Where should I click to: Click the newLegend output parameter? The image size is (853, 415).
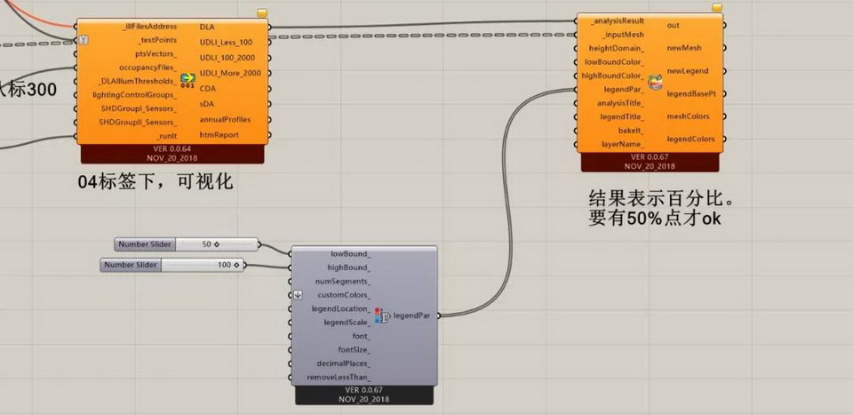pos(687,70)
